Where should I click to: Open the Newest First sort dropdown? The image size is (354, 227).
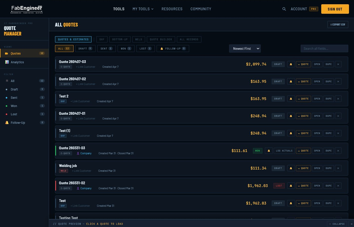245,48
